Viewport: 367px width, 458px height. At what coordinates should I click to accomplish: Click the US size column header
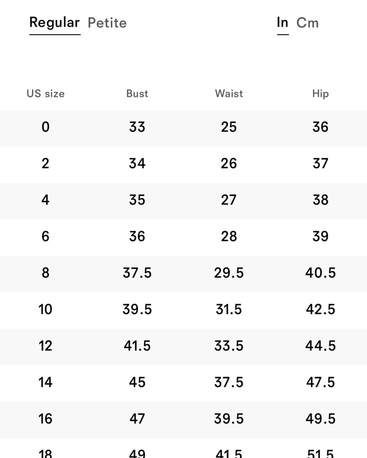[45, 94]
